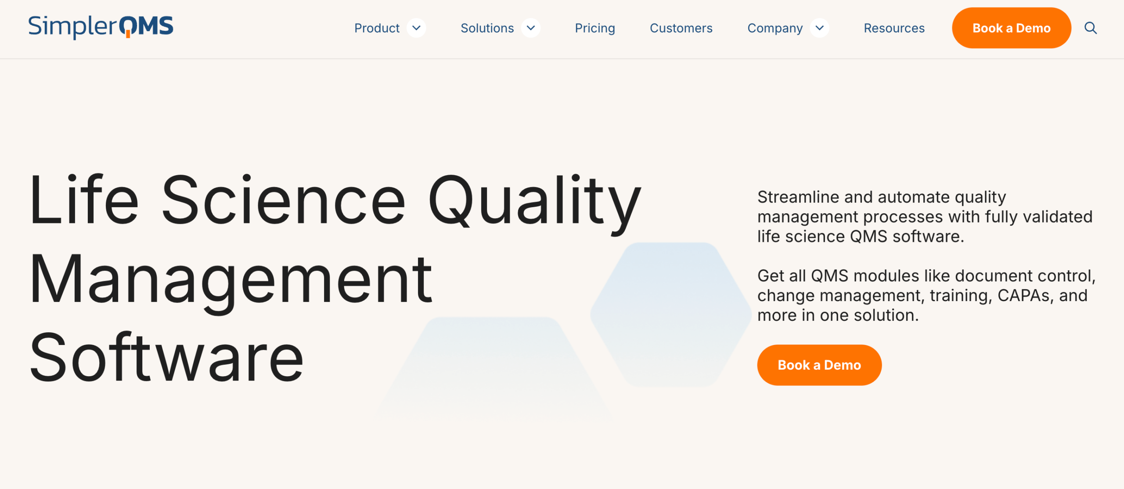The image size is (1124, 489).
Task: Click the word 'Software' in the headline
Action: click(x=167, y=357)
